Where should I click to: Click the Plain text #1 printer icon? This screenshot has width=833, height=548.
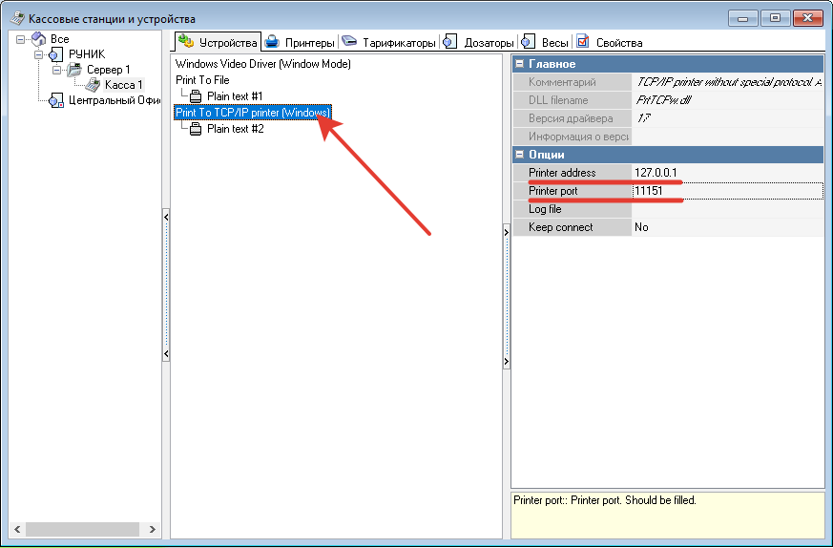tap(196, 96)
